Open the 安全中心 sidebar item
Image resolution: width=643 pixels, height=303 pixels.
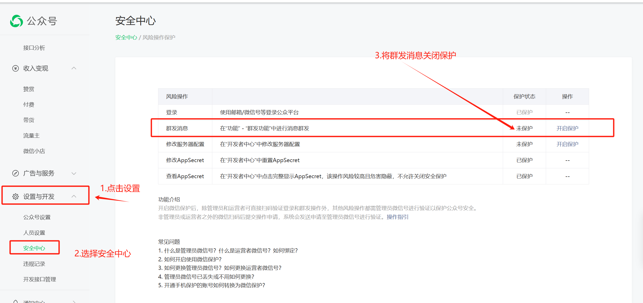click(x=34, y=248)
